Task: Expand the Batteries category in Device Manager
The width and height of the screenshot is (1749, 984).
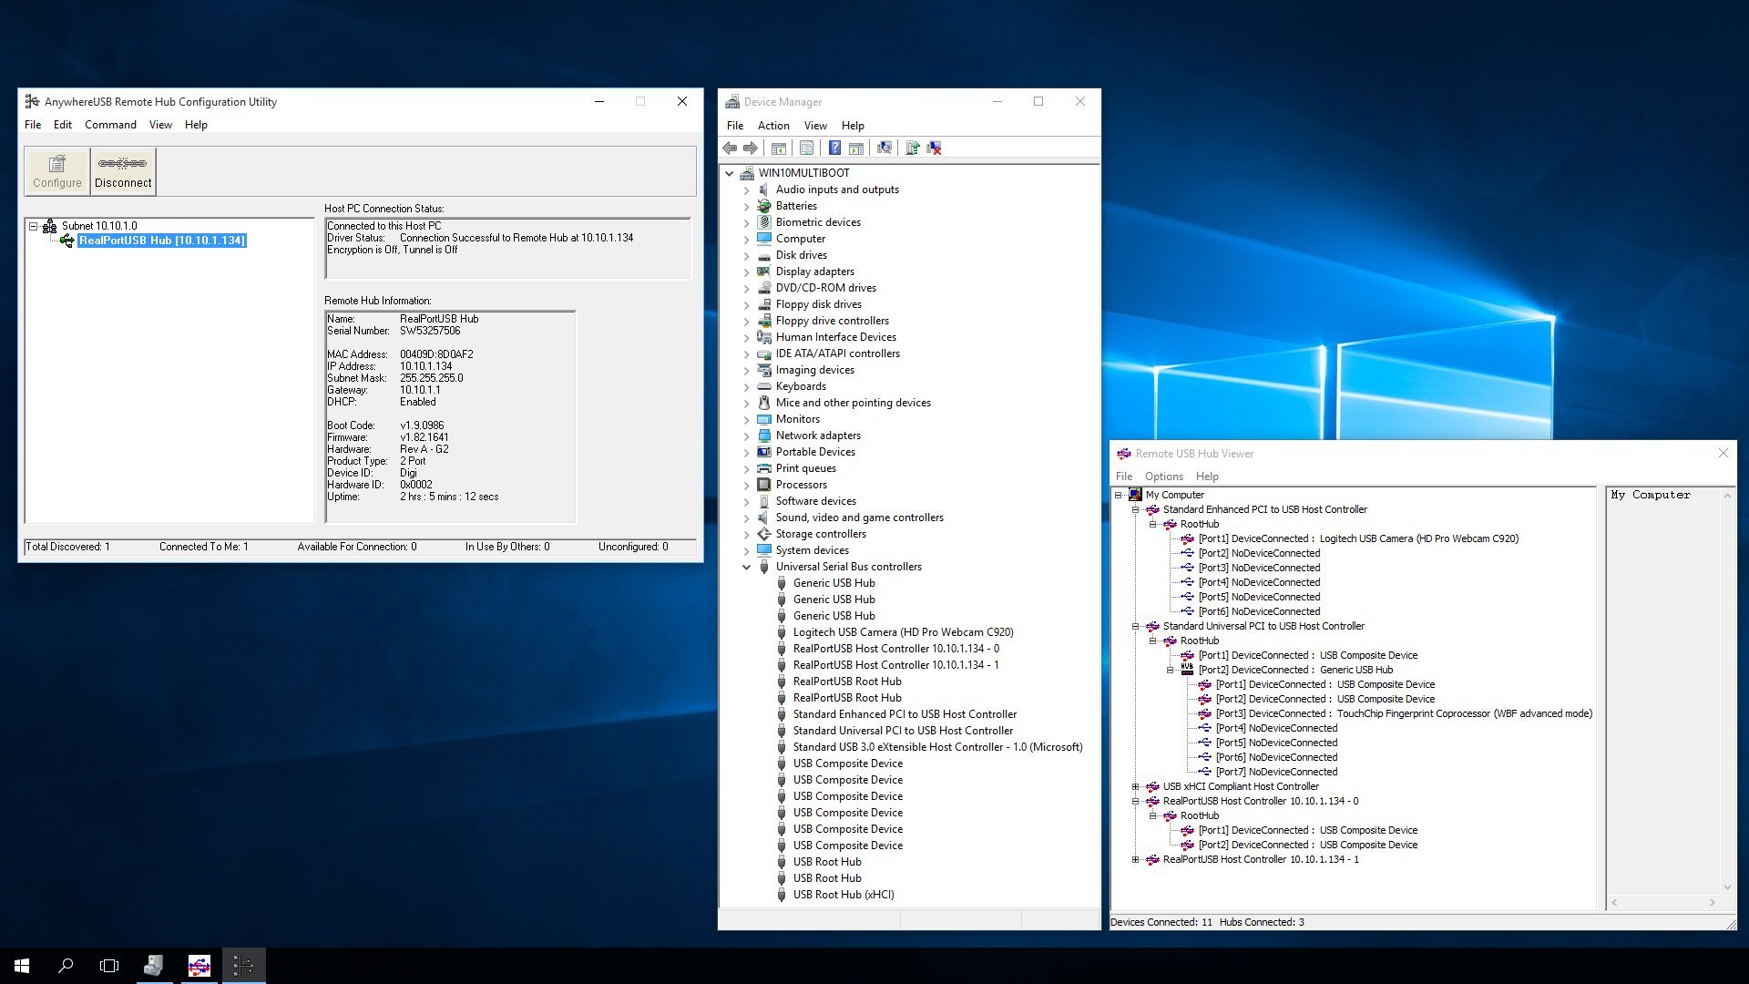Action: 747,206
